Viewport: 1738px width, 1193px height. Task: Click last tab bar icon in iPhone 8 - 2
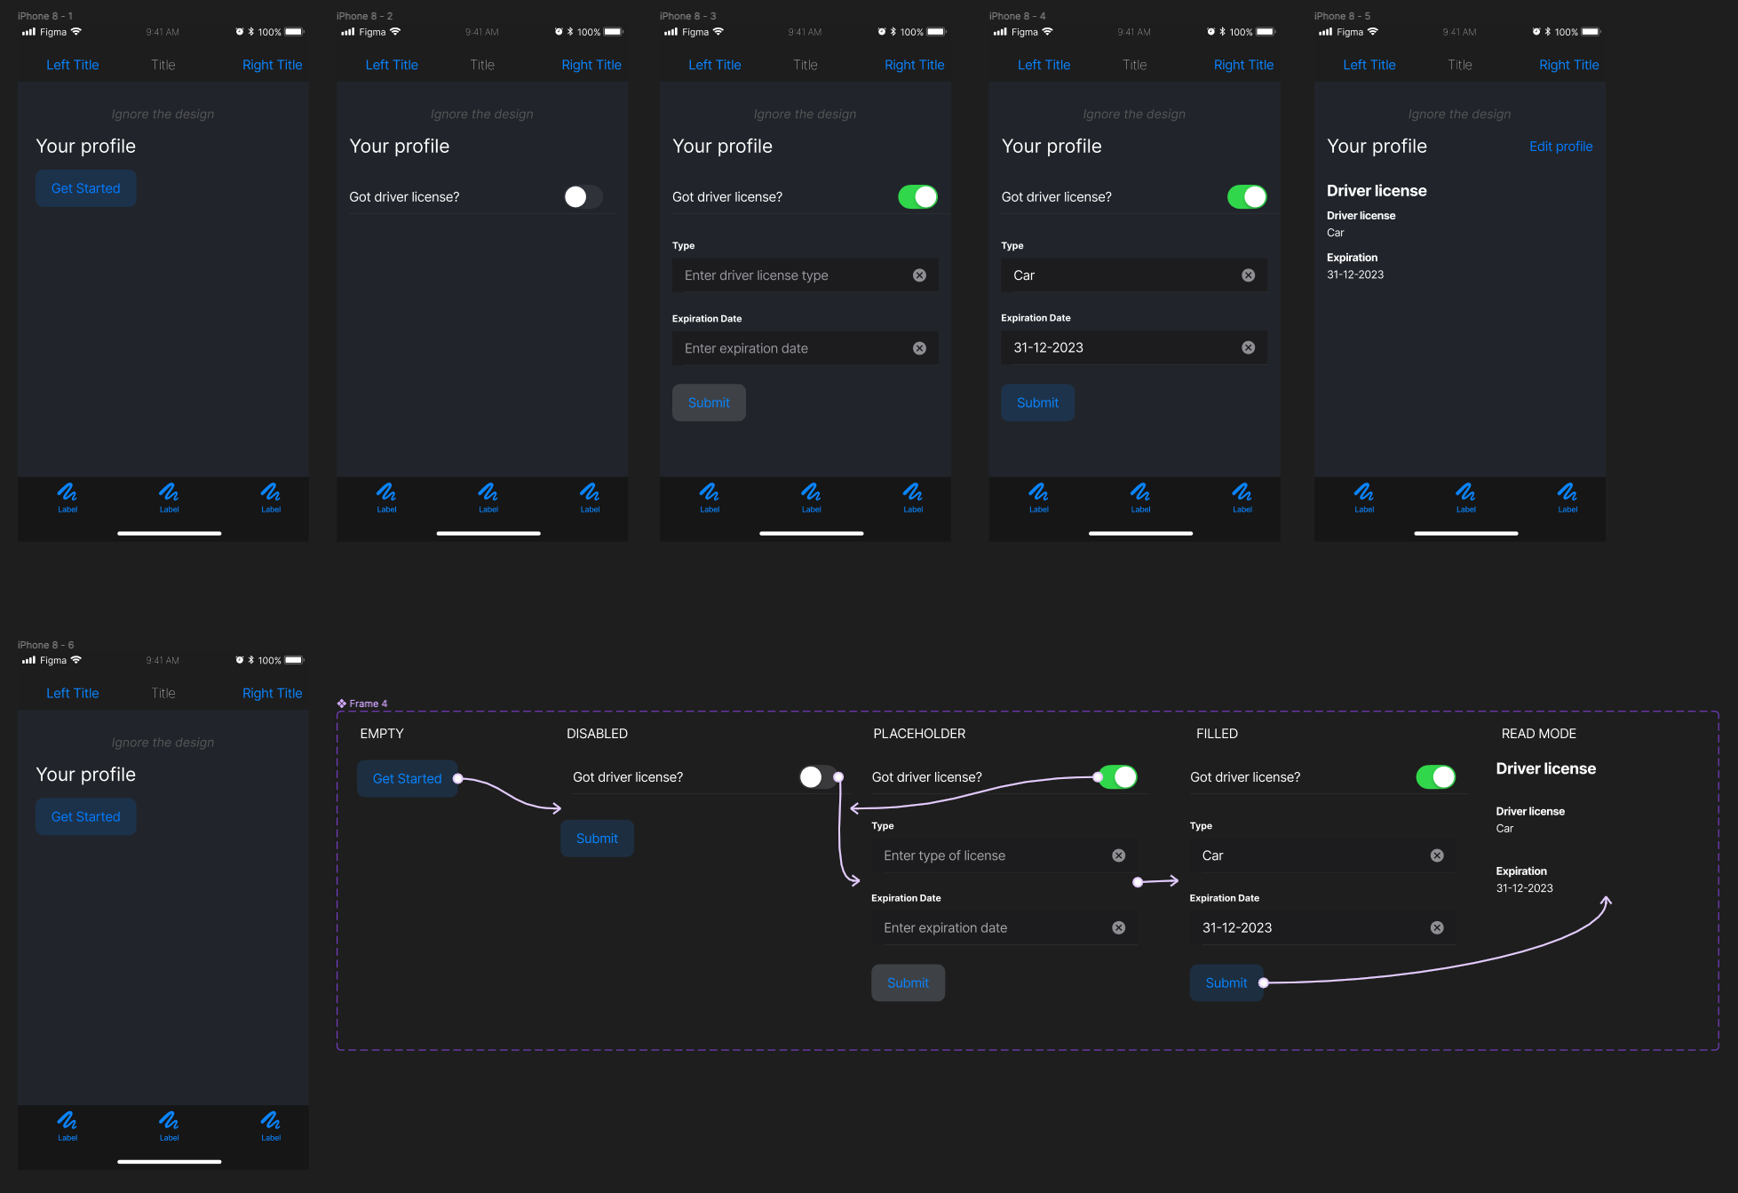click(590, 492)
